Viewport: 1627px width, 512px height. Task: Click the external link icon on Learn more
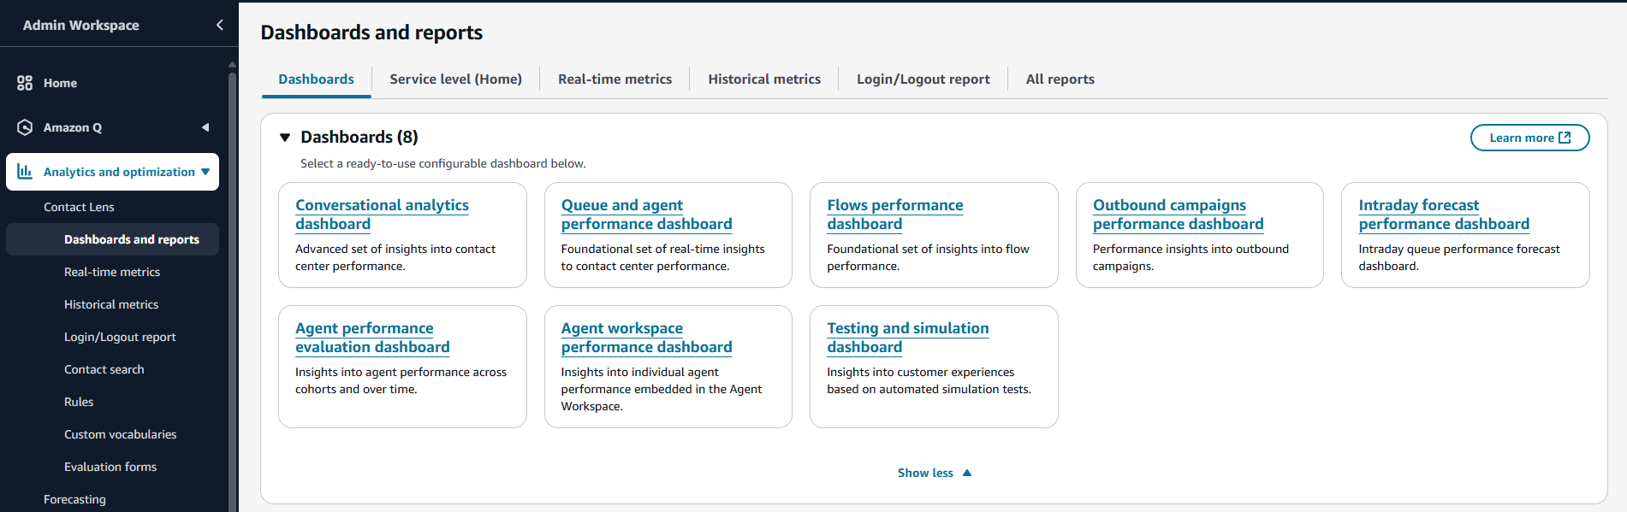[x=1565, y=138]
